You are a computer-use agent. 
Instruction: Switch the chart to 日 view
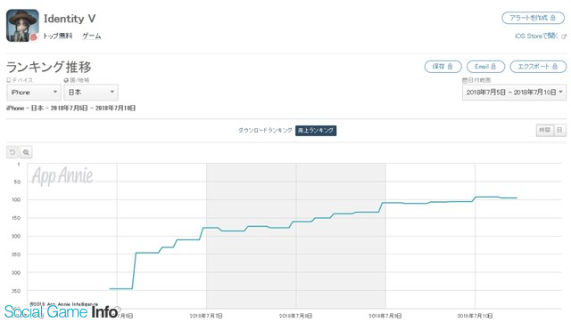560,130
